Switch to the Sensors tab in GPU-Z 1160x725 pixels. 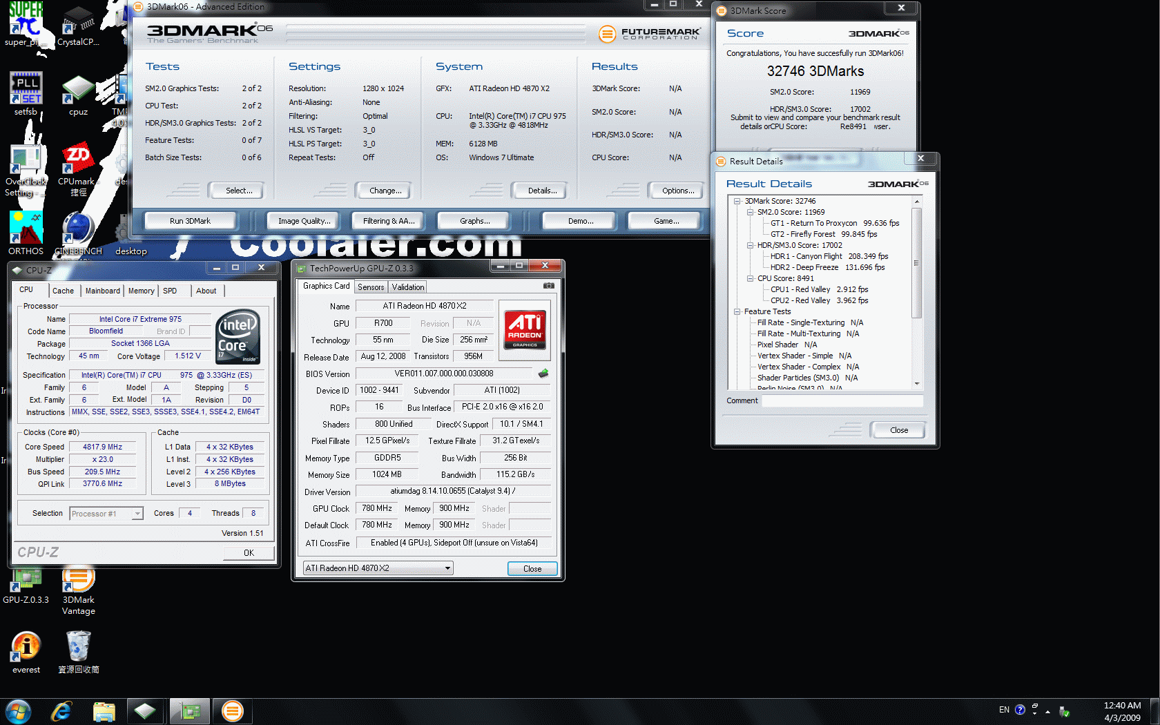click(371, 287)
